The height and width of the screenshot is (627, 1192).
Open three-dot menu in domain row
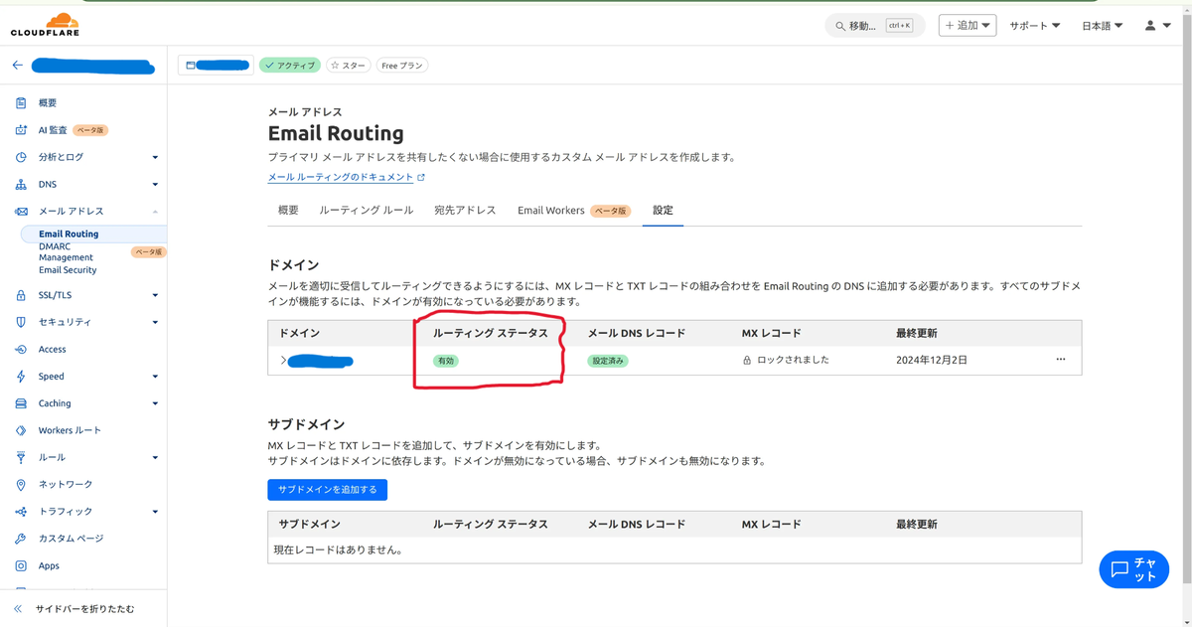pos(1061,360)
